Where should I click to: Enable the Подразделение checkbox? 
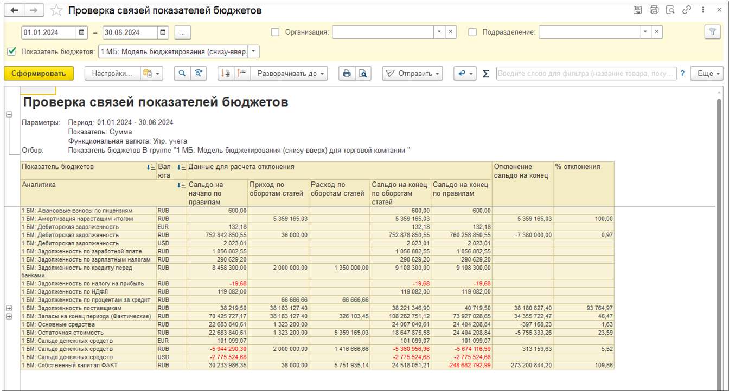(x=472, y=32)
